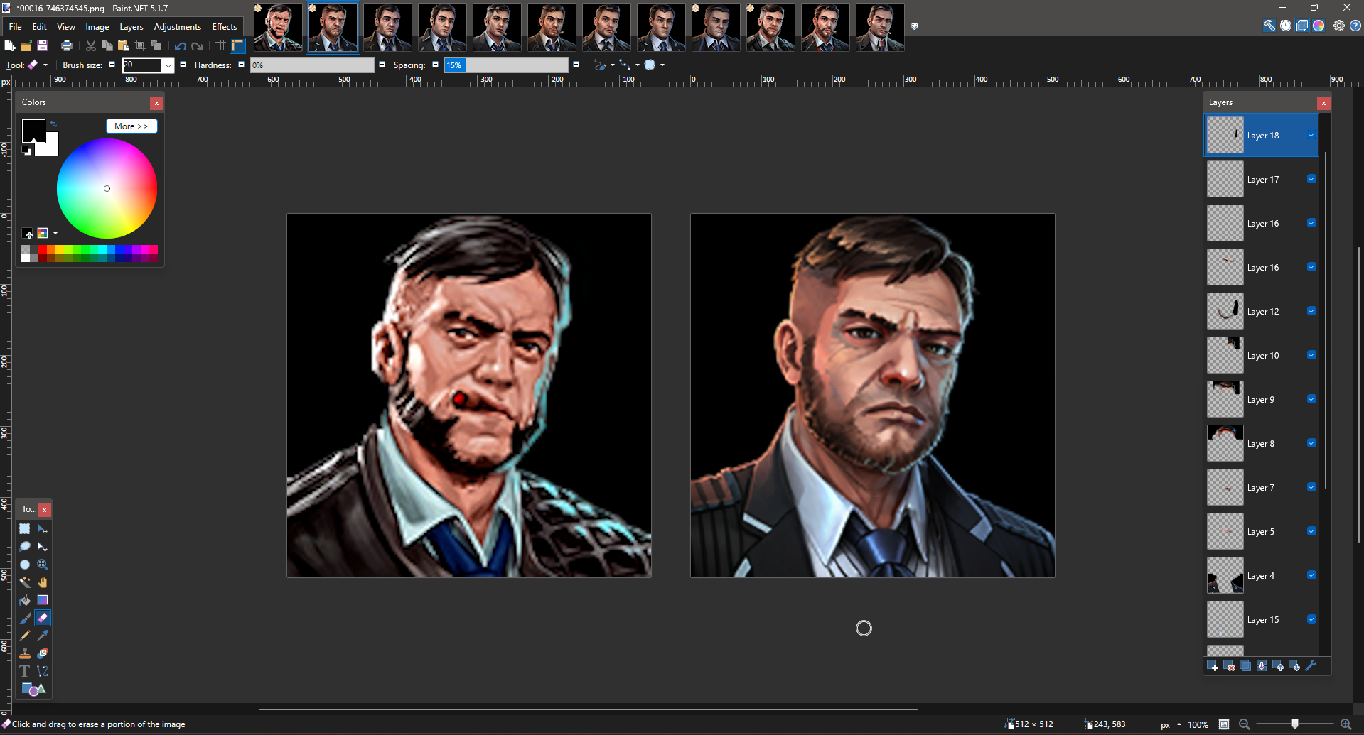Select the Lasso Select tool

pos(25,547)
